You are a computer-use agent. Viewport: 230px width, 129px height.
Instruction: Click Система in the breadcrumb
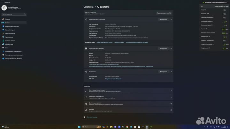click(88, 7)
